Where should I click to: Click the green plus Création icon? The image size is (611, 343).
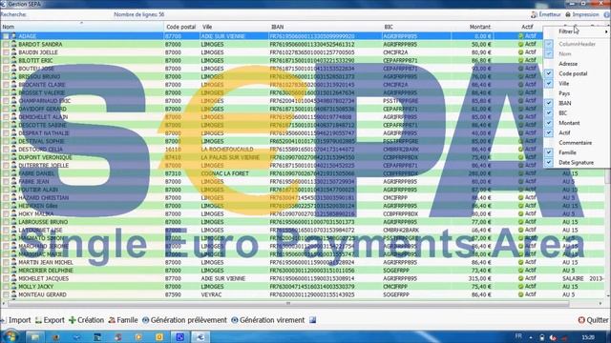tap(73, 320)
